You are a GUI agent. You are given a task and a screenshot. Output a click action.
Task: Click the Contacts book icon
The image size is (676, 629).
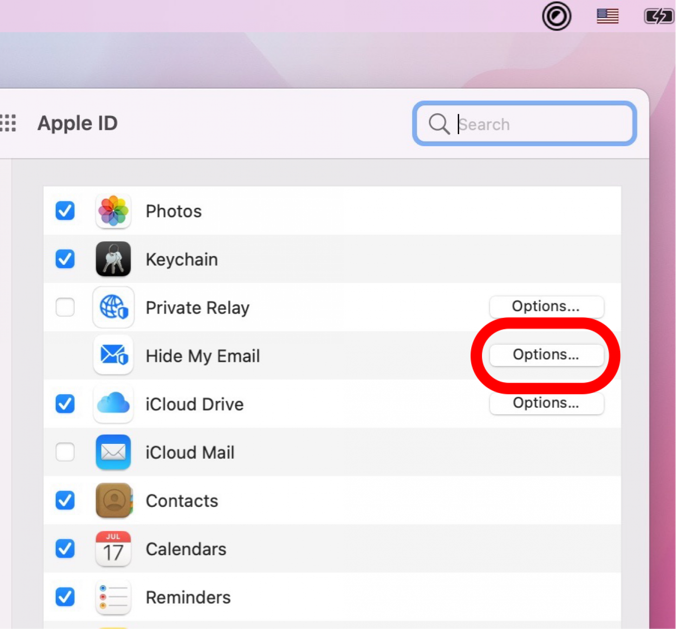[x=114, y=501]
